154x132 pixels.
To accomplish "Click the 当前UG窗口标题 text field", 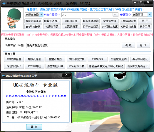I will pyautogui.click(x=73, y=45).
